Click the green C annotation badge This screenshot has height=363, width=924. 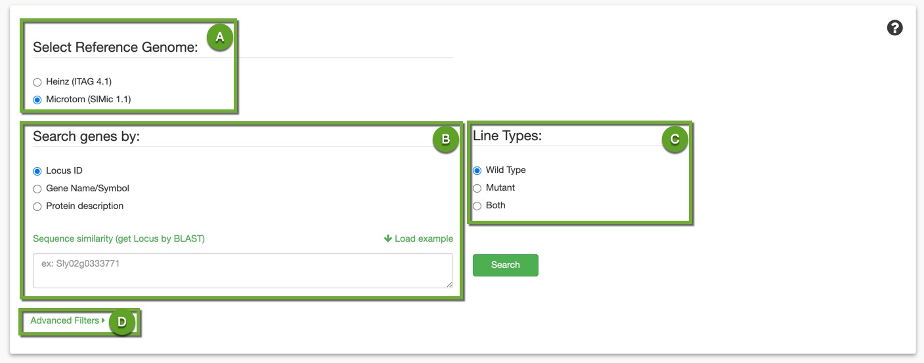[x=674, y=139]
